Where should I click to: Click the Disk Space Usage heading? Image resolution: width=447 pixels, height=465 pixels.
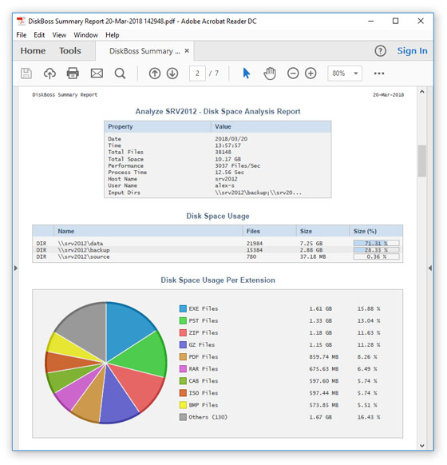(218, 216)
